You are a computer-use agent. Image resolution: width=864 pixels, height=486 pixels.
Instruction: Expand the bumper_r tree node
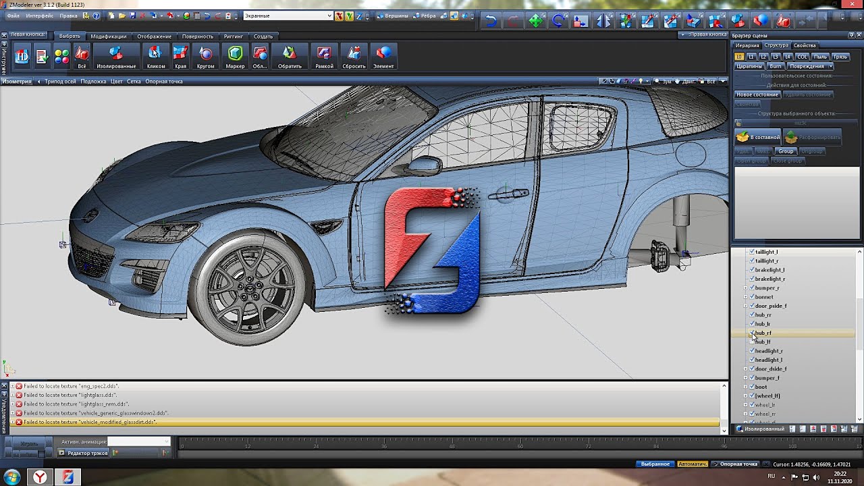tap(745, 288)
